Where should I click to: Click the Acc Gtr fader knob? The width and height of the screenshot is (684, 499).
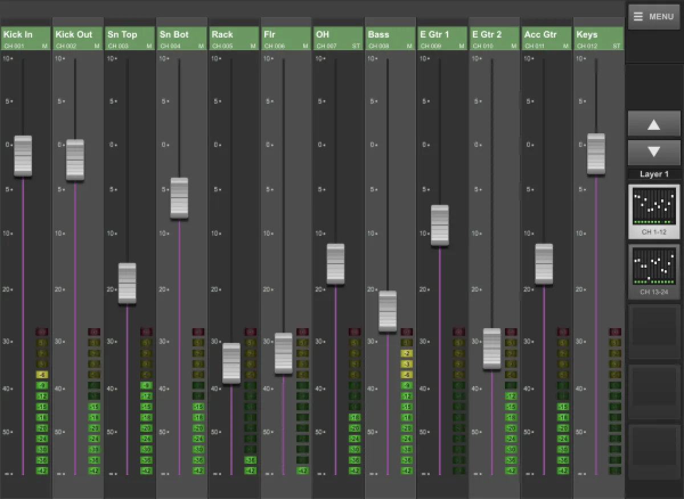point(544,264)
